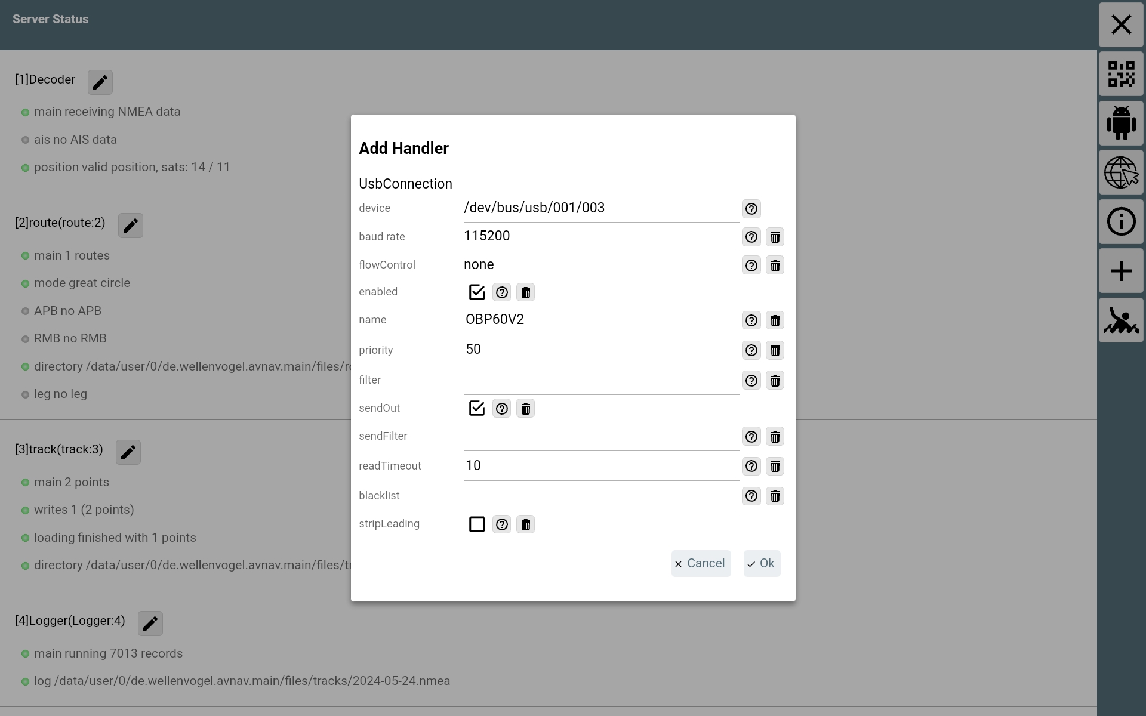Click 'writes 1 (2 points)' status row

[78, 510]
